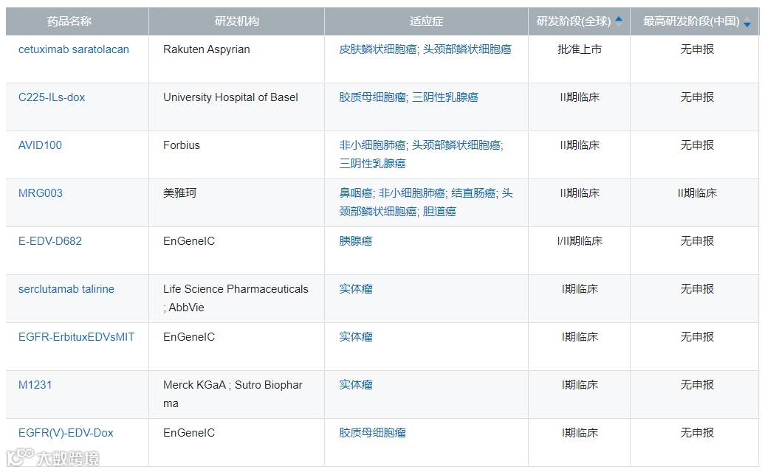Click the 研发机构 column header
The width and height of the screenshot is (762, 472).
click(x=237, y=21)
